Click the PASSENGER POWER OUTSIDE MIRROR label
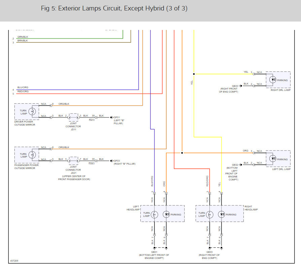 click(x=27, y=167)
